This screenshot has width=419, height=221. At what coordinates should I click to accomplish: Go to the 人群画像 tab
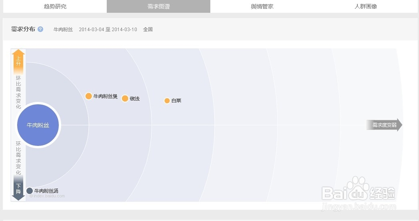click(x=365, y=6)
